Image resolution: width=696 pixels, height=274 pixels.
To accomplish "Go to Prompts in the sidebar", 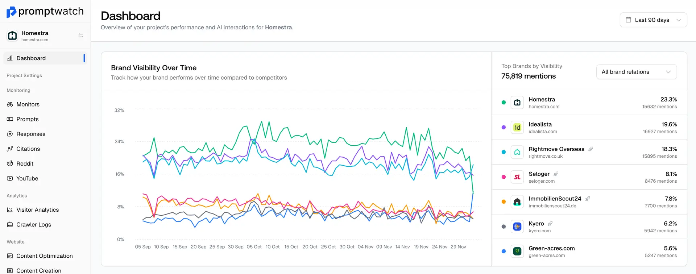I will [x=28, y=119].
